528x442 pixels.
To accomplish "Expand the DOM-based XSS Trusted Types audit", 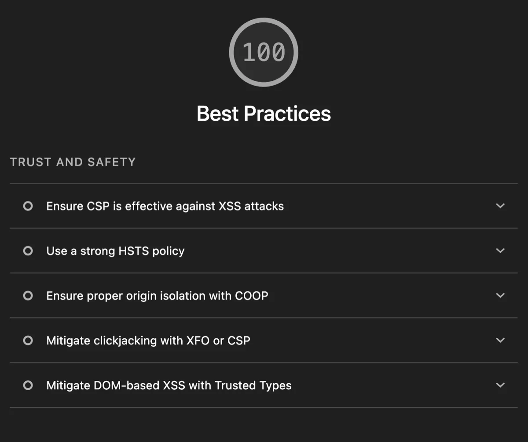I will tap(500, 385).
